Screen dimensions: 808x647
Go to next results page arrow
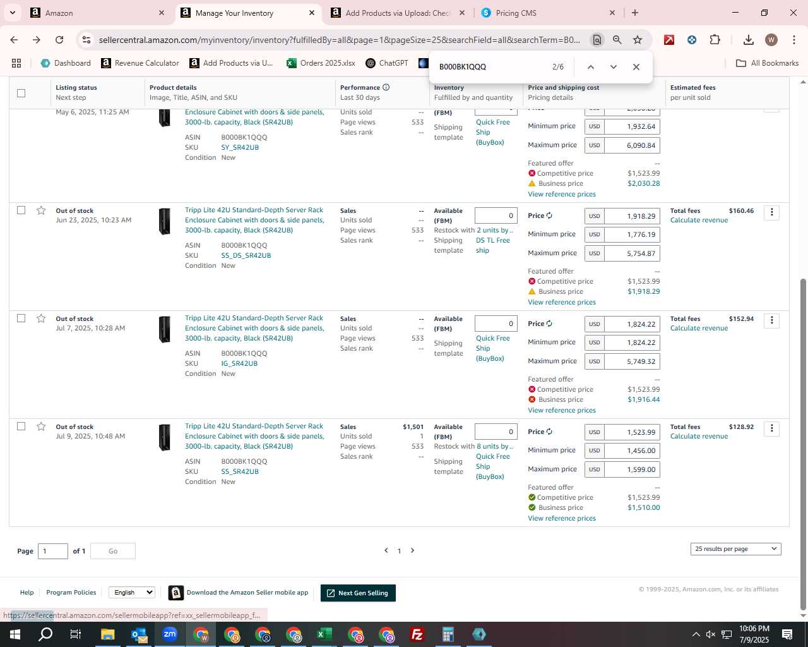point(413,550)
